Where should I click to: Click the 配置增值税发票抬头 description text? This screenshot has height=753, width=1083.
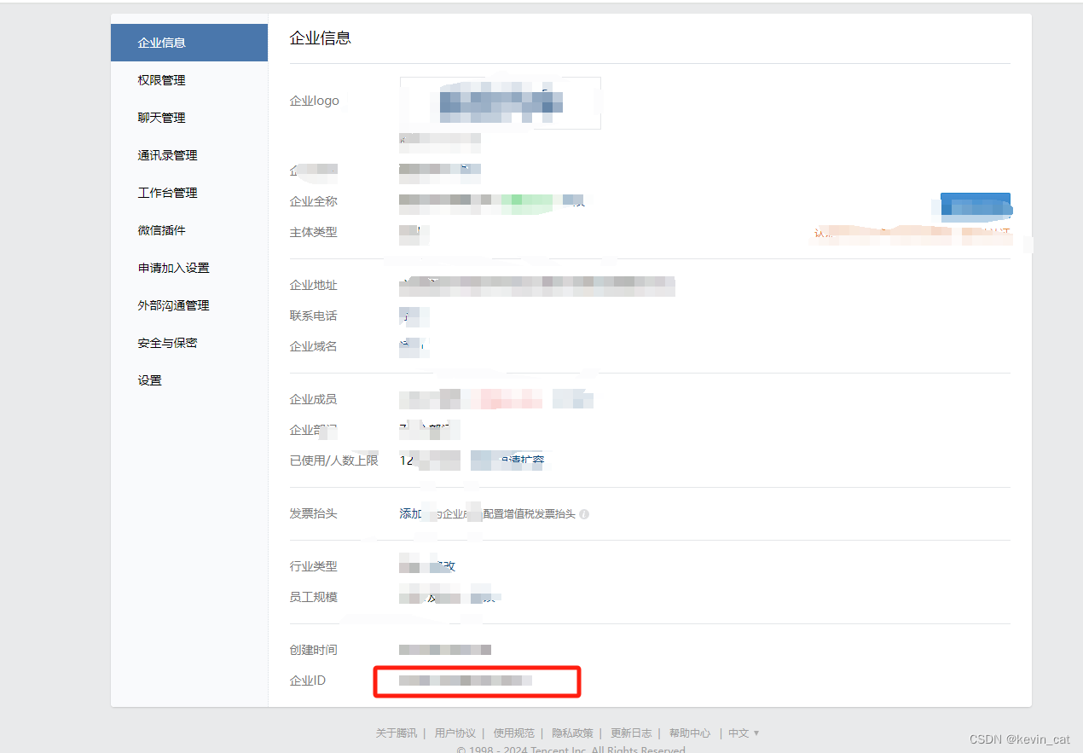[530, 514]
